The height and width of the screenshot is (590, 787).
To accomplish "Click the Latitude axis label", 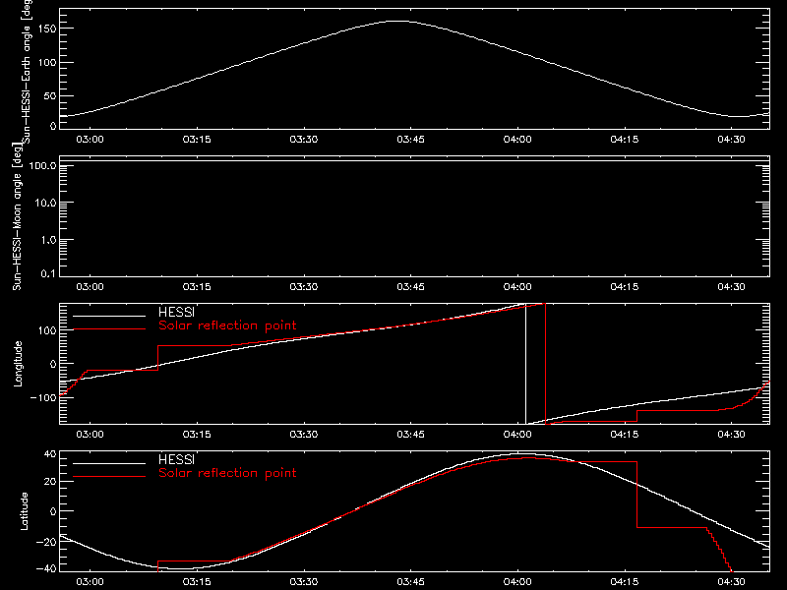I will click(x=24, y=511).
